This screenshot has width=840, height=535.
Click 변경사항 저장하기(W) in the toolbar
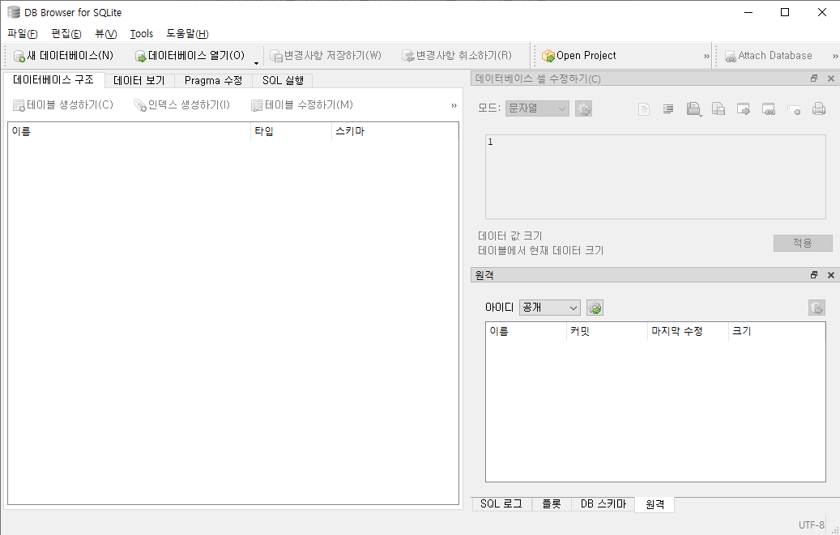click(x=325, y=56)
